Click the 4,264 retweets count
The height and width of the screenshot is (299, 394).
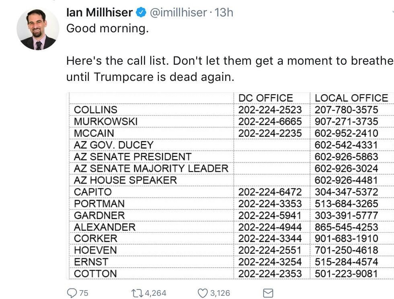tap(156, 293)
